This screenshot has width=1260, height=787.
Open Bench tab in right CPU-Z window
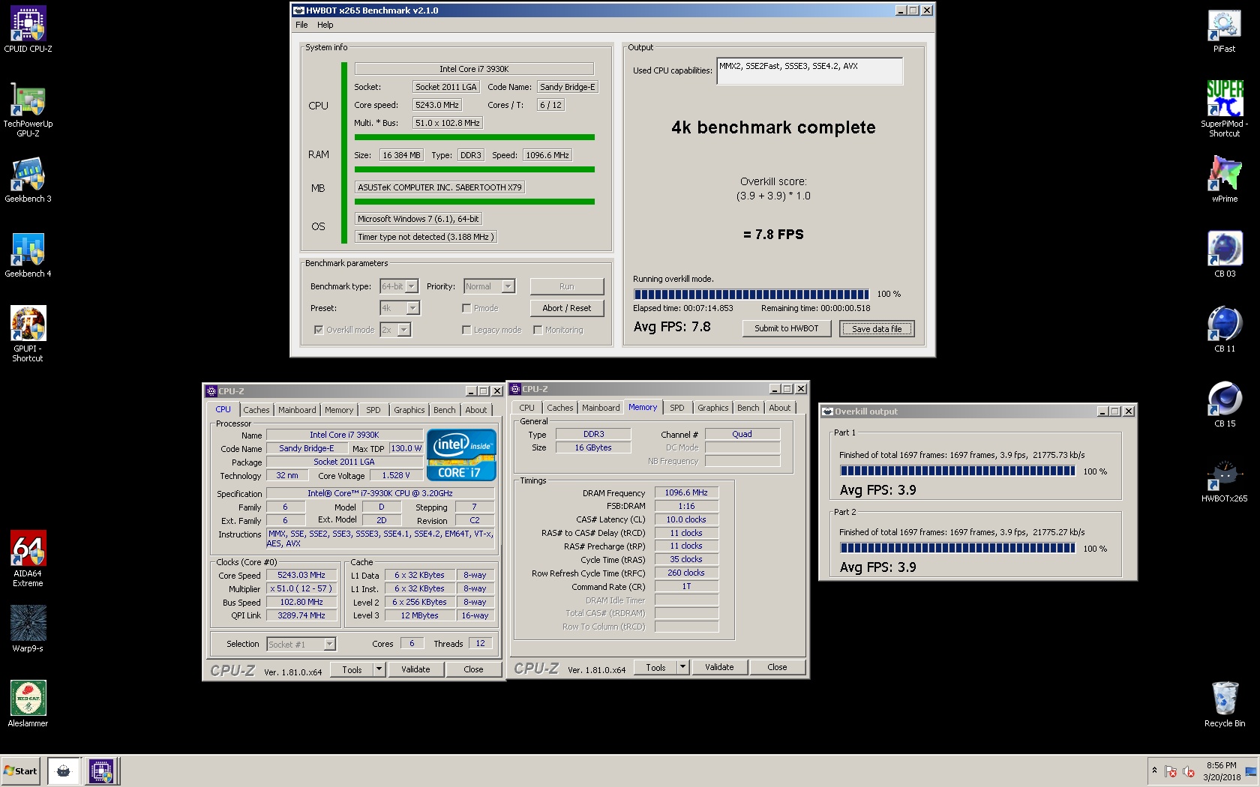748,408
